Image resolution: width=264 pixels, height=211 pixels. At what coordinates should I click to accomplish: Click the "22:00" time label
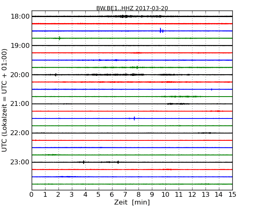pos(20,133)
